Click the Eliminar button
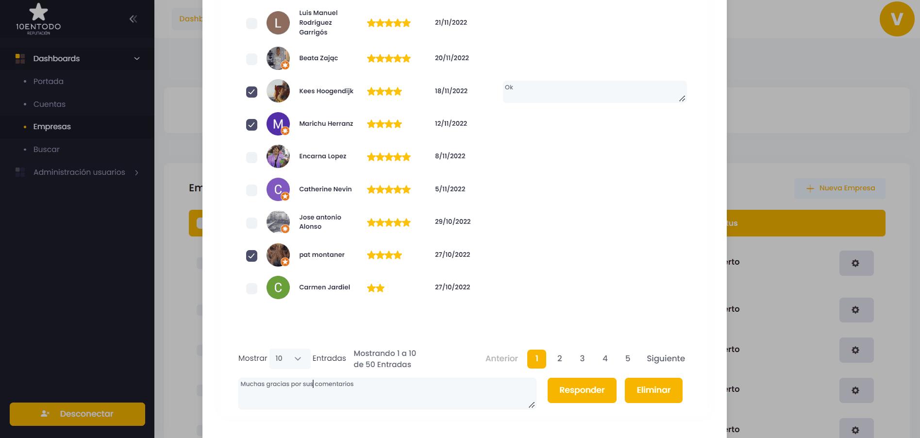The image size is (920, 438). pos(653,390)
